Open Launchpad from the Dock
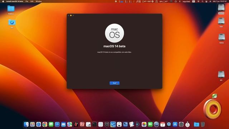Viewport: 229px width, 129px height. (33, 124)
